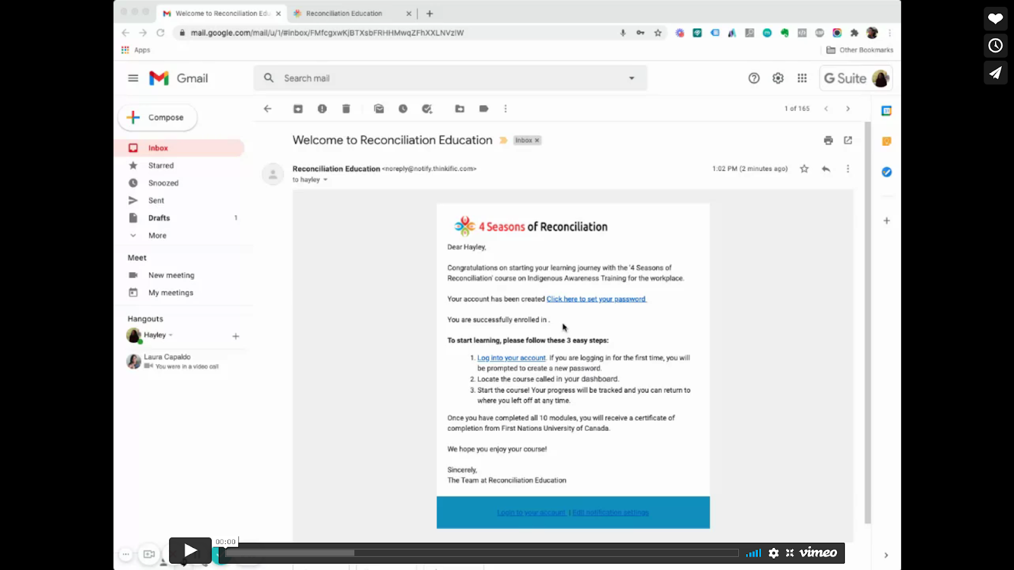Open the Google apps grid
Screen dimensions: 1014x570
(802, 79)
